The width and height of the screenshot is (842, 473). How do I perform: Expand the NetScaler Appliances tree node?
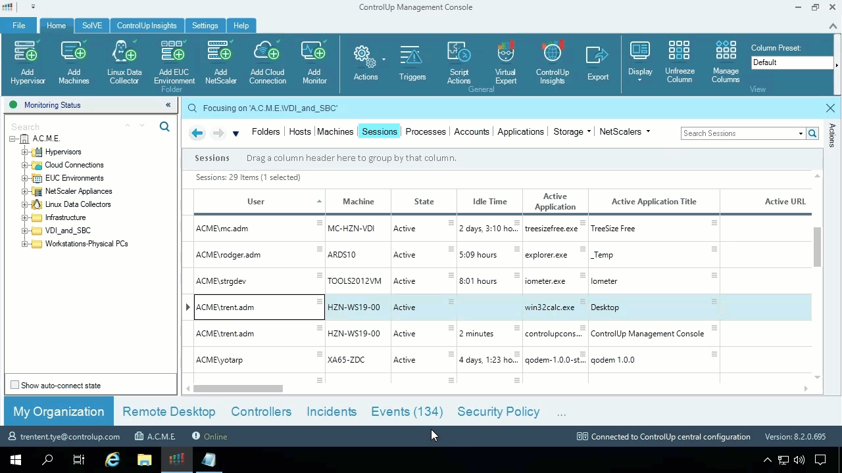click(x=25, y=191)
